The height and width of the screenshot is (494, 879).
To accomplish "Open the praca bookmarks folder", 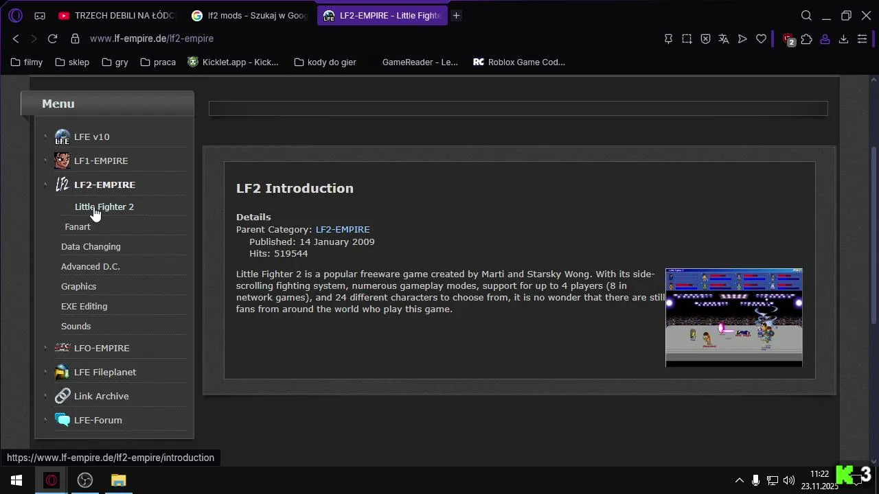I will [158, 62].
